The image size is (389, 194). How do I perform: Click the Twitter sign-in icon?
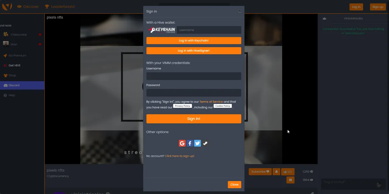(198, 143)
